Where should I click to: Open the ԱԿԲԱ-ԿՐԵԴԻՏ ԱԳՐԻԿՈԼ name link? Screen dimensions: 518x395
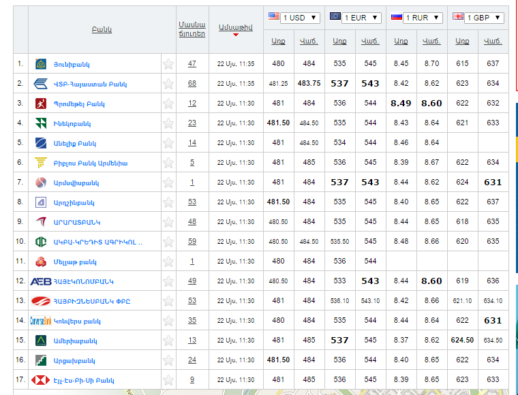pyautogui.click(x=97, y=242)
